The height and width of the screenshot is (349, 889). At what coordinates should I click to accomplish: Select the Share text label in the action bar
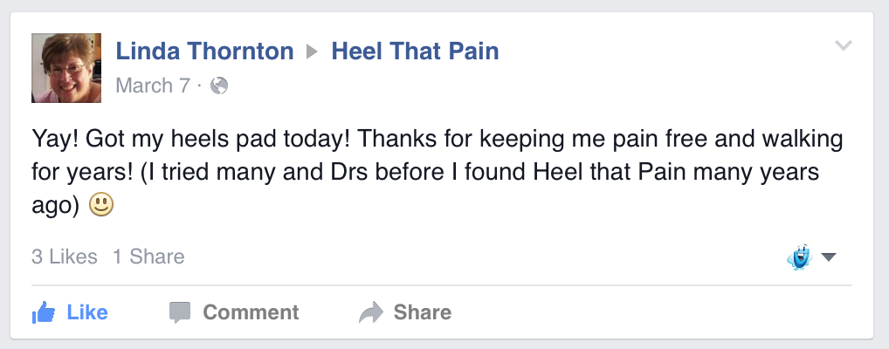coord(423,312)
